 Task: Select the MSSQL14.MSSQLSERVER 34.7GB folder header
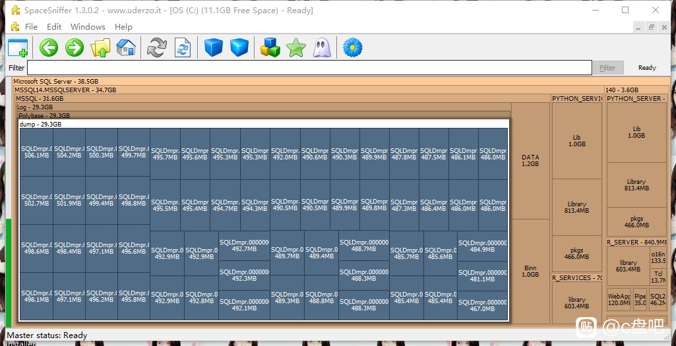tap(308, 90)
